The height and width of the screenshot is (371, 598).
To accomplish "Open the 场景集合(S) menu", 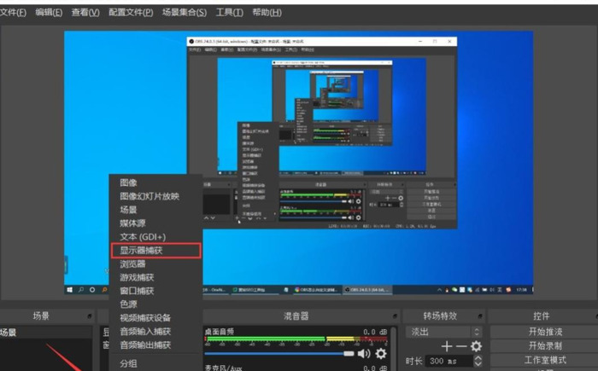I will (x=185, y=13).
